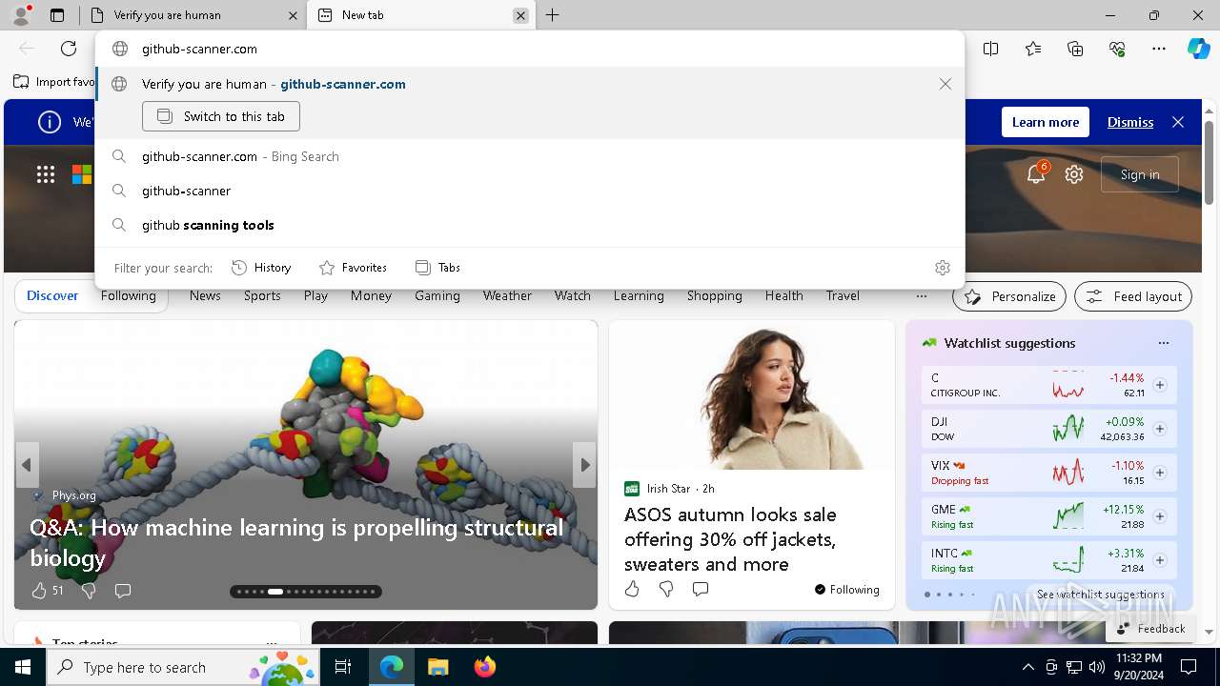Screen dimensions: 1220x686
Task: Open the split screen icon
Action: (990, 49)
